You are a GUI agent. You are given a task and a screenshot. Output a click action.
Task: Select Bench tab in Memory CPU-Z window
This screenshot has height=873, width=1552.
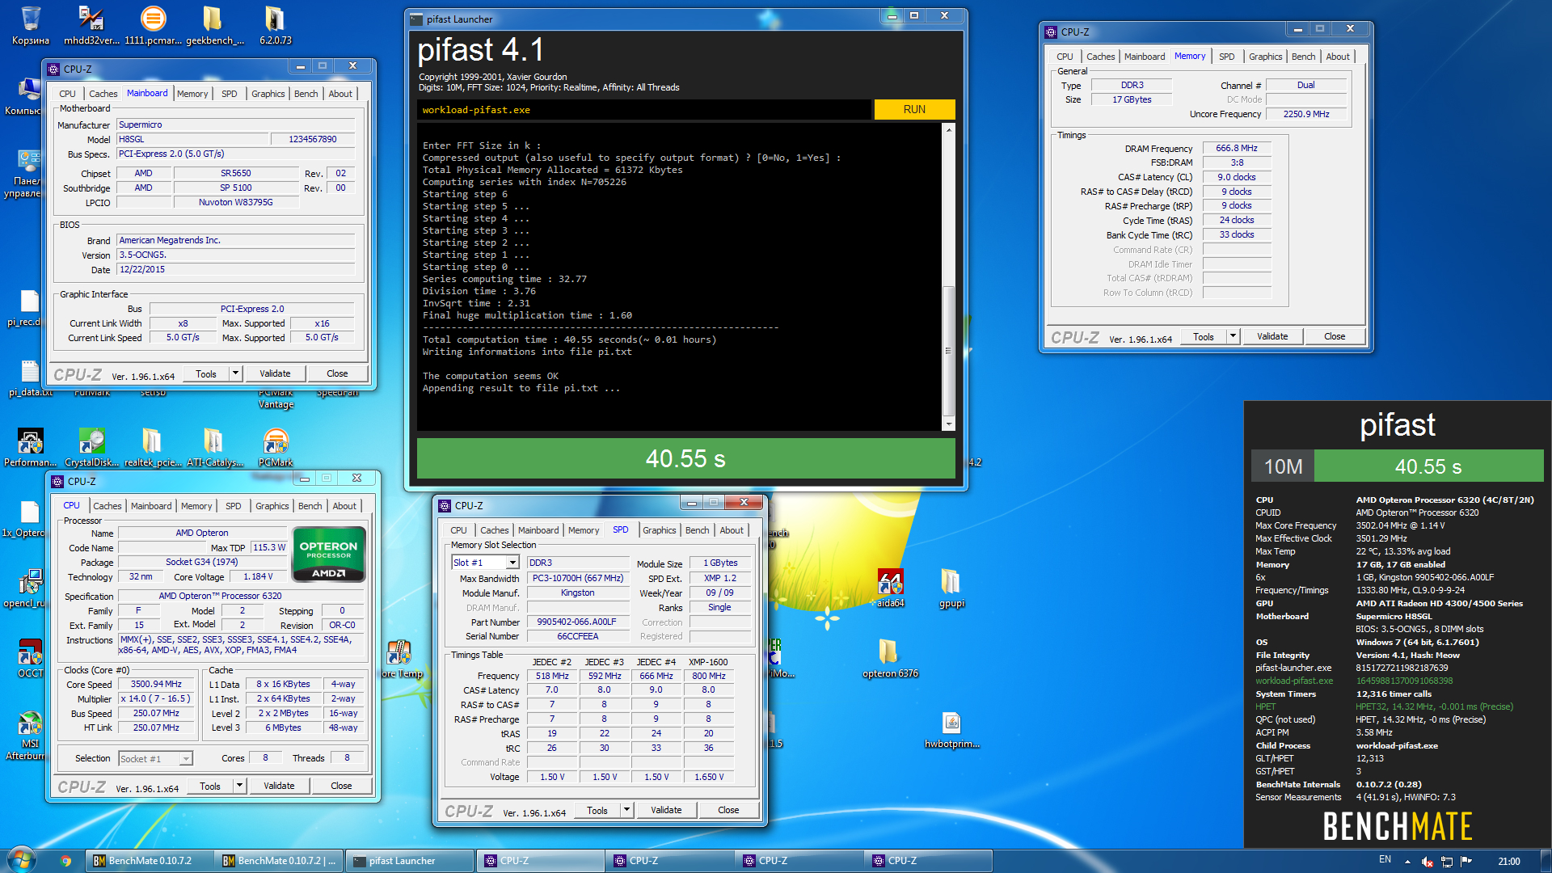1303,57
